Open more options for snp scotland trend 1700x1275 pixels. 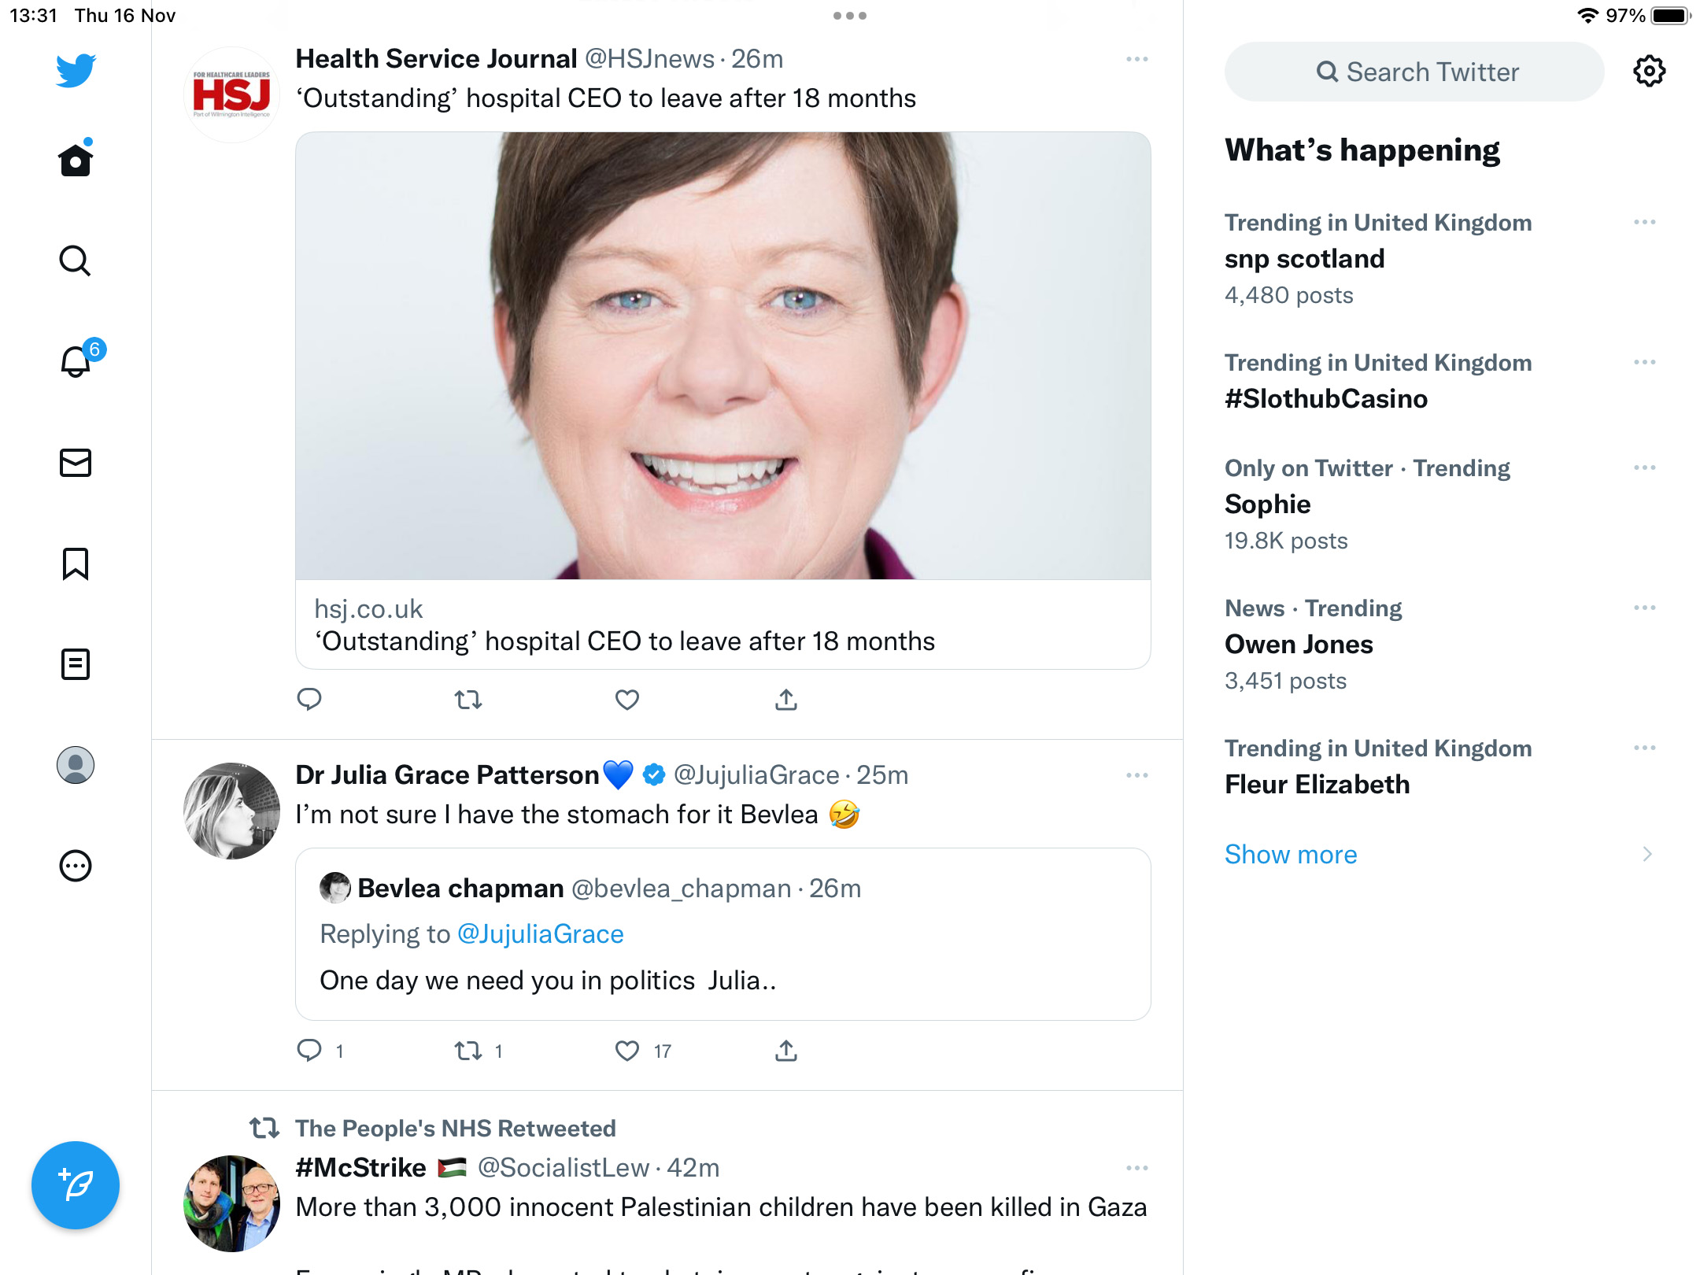[x=1645, y=222]
